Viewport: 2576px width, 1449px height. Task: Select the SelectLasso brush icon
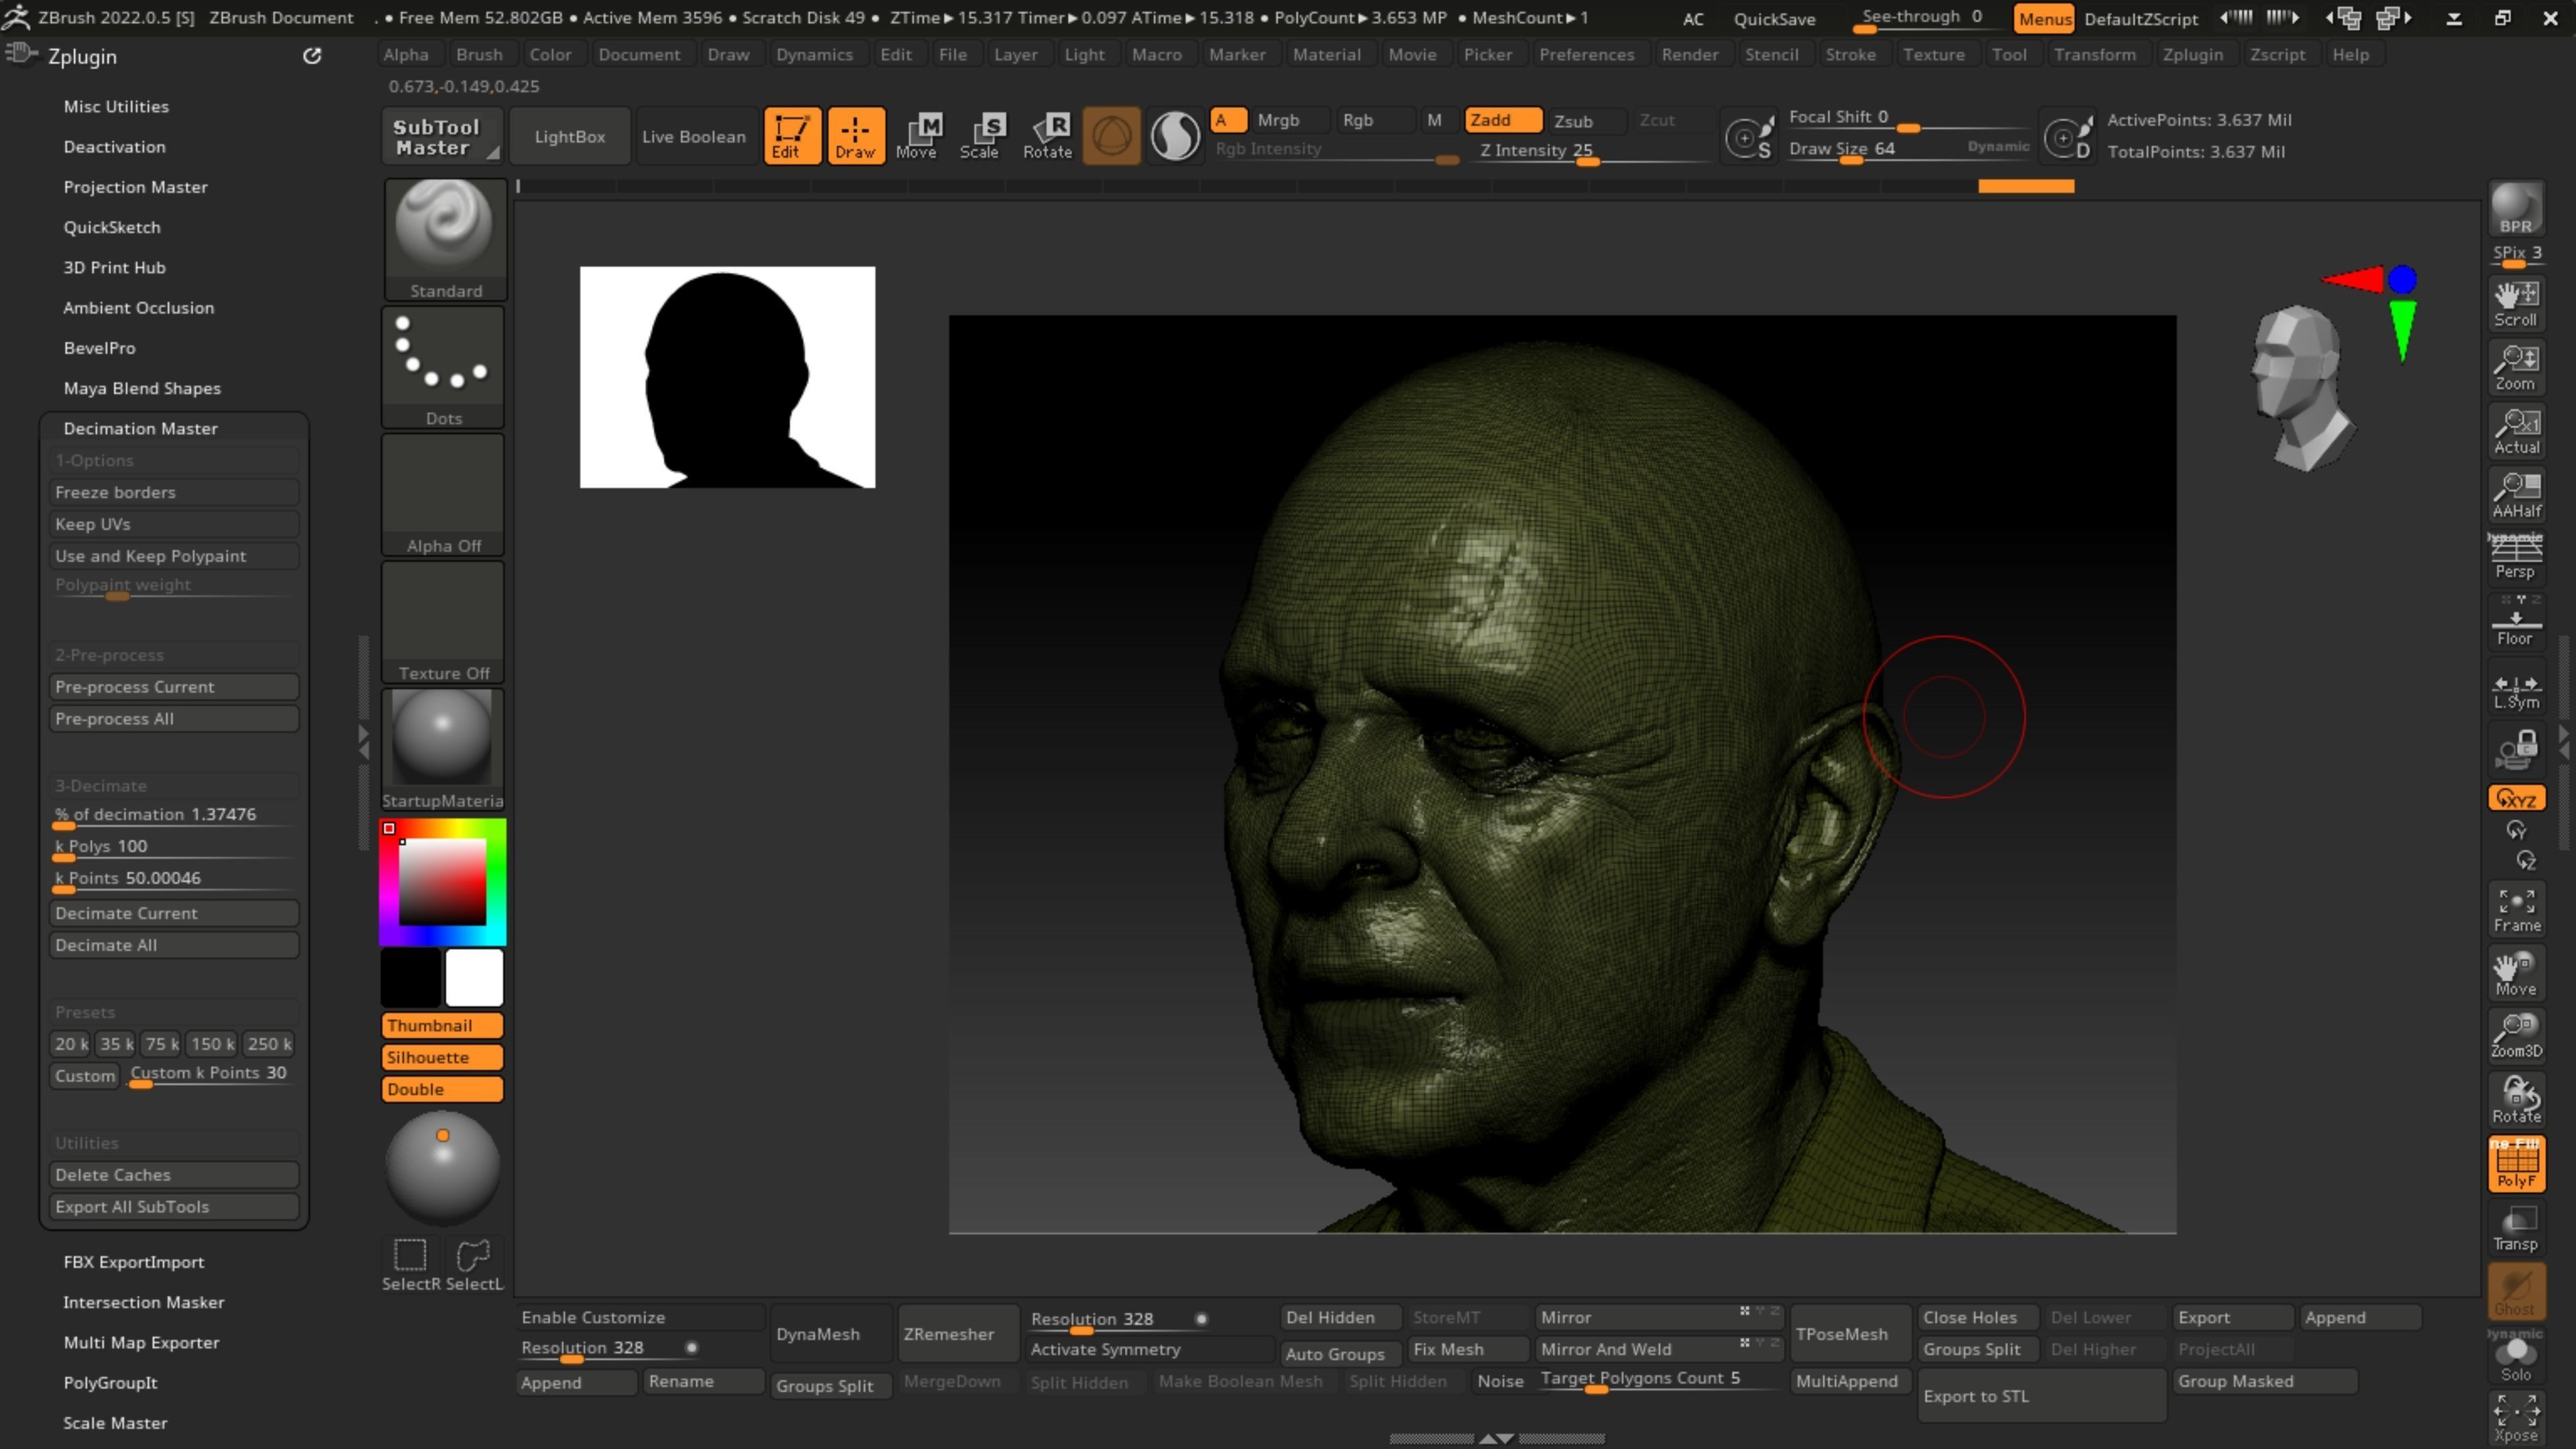[474, 1264]
